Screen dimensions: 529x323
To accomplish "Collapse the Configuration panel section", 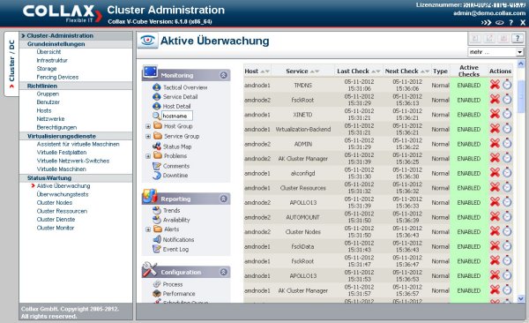I will 223,272.
